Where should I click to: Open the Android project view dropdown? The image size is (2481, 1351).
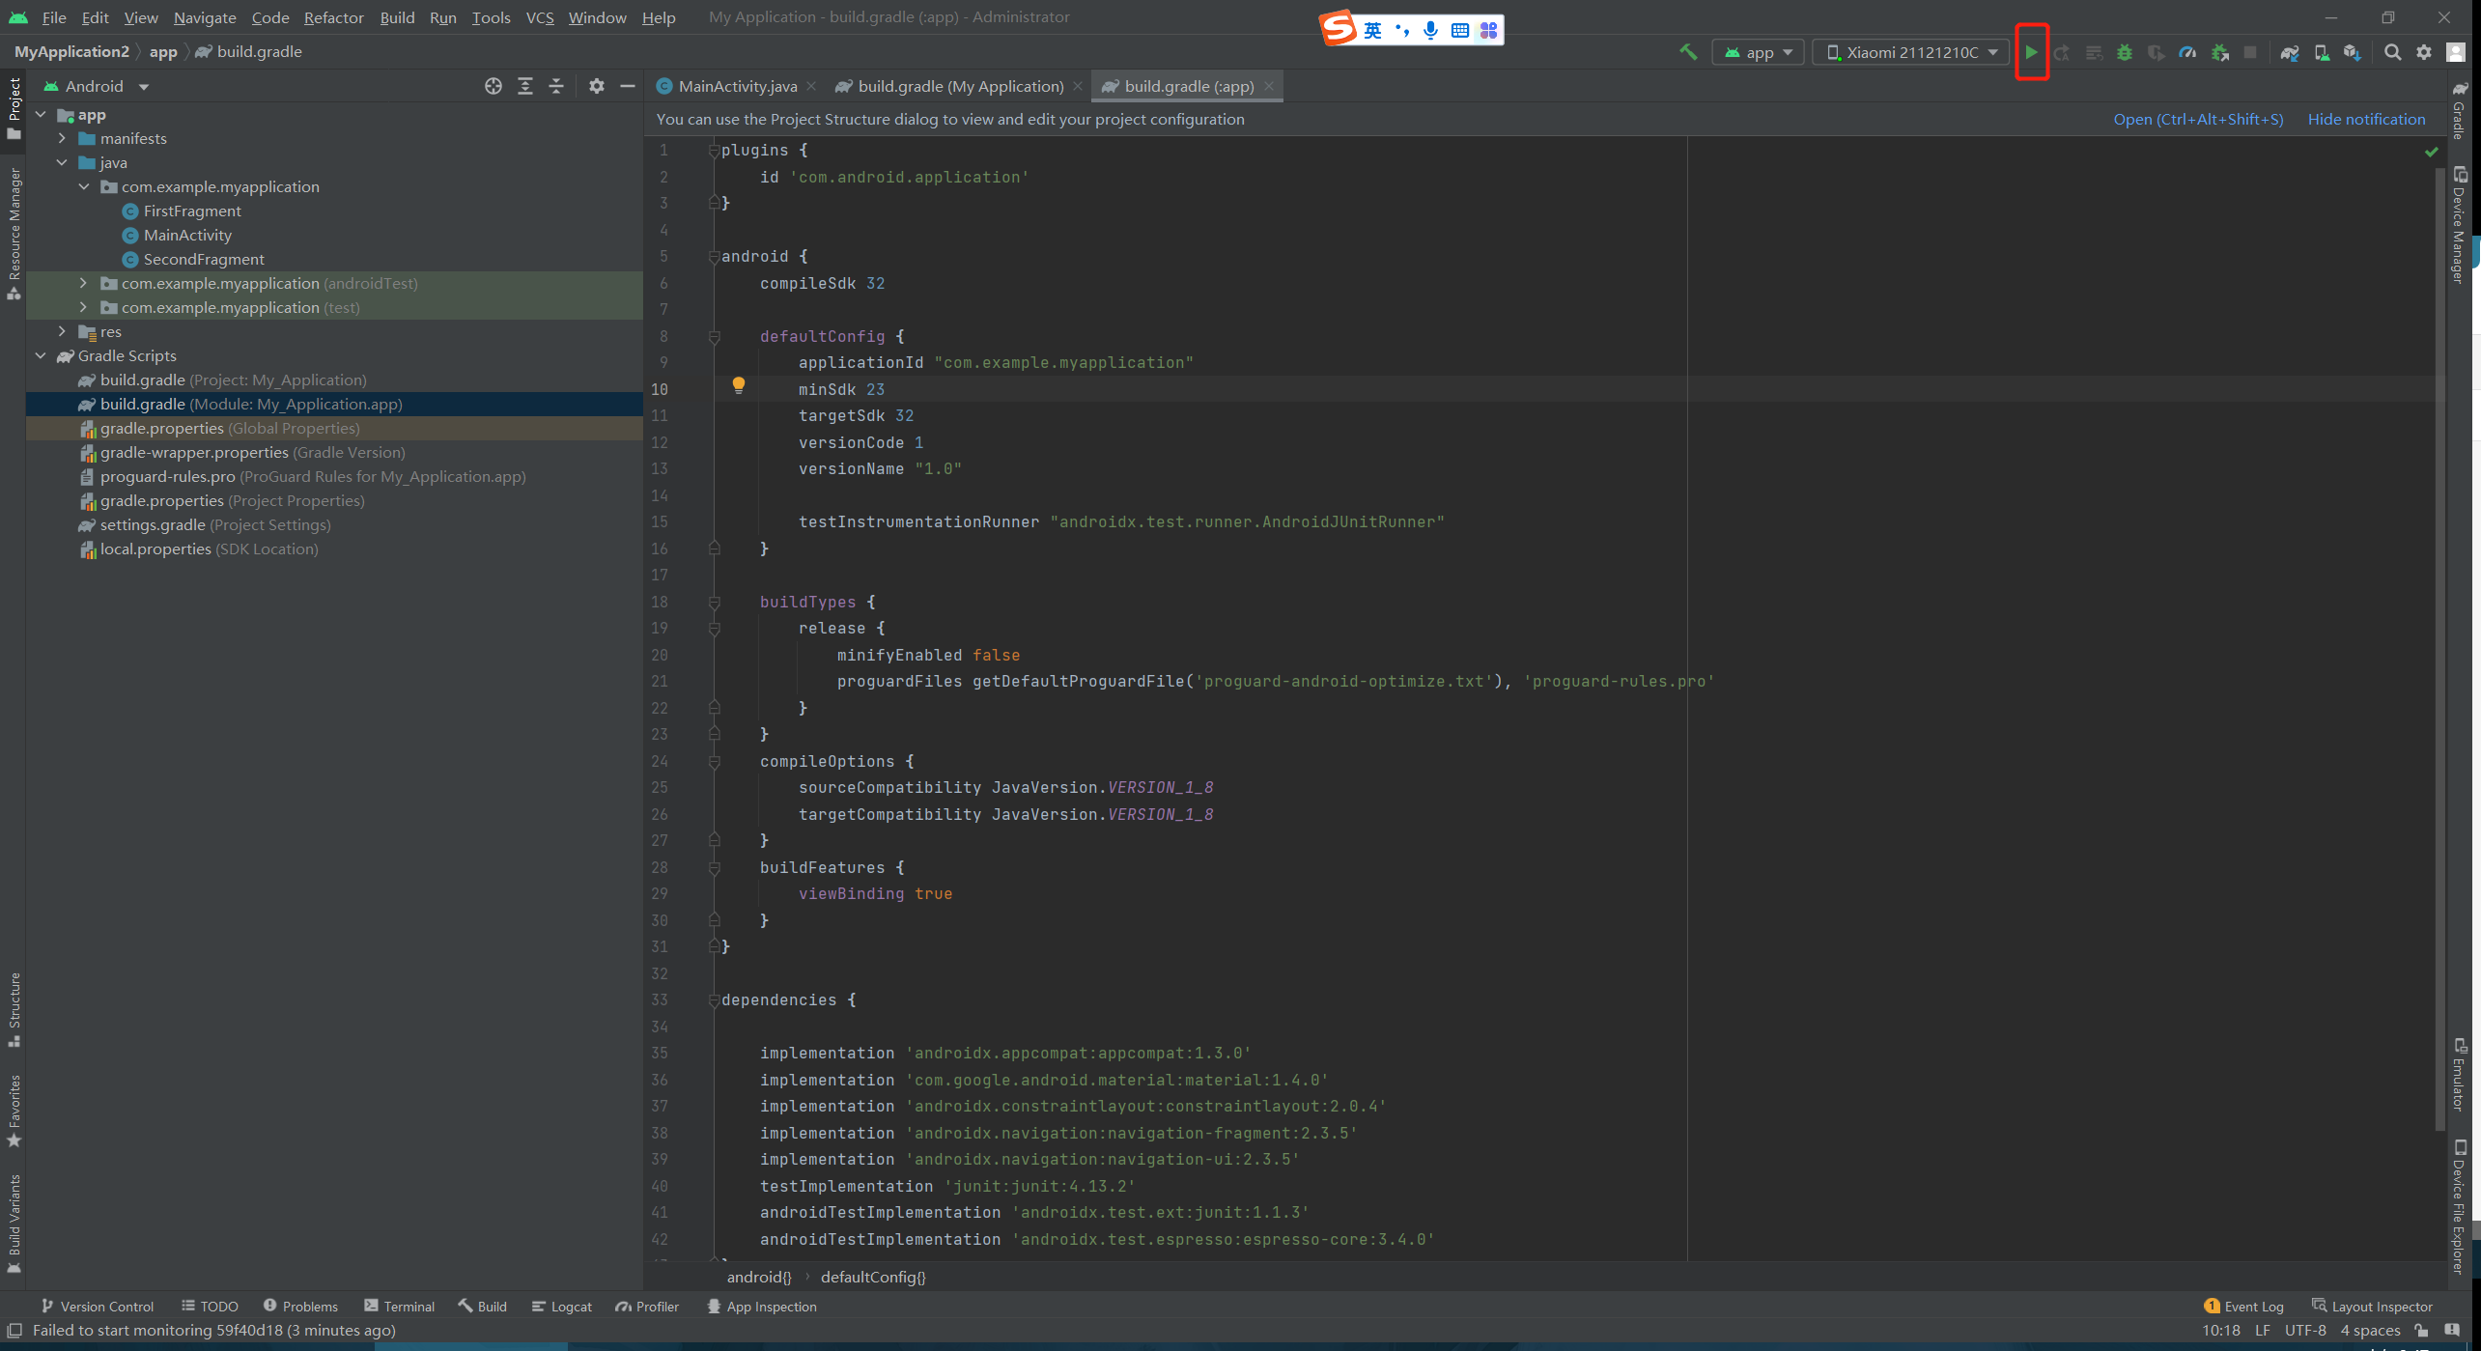coord(97,86)
